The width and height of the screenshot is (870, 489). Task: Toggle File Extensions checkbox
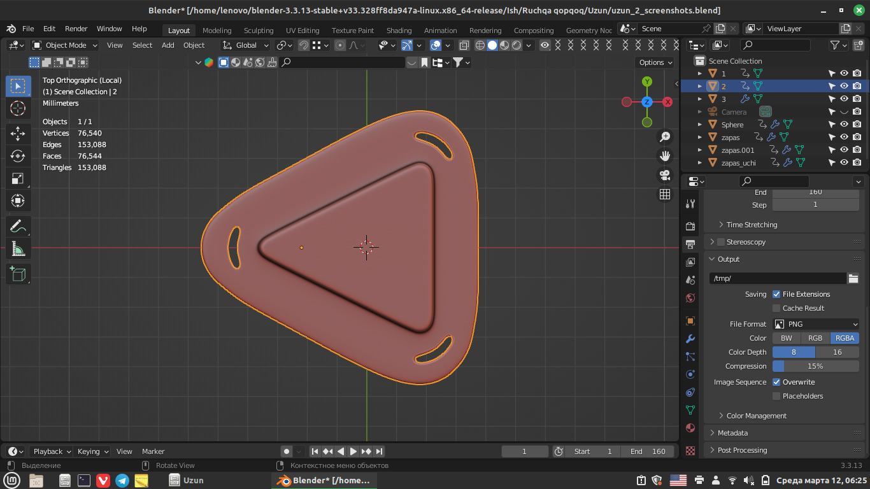(776, 294)
